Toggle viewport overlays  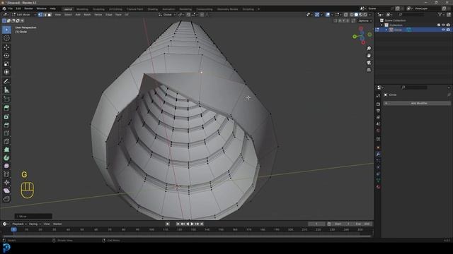tap(328, 14)
